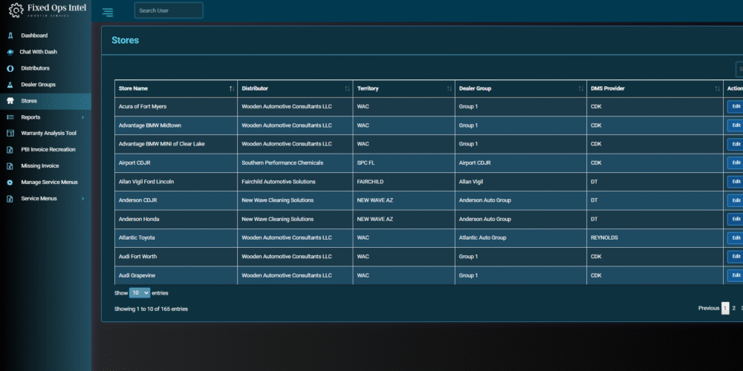The image size is (743, 371).
Task: Toggle the hamburger sidebar menu icon
Action: point(108,11)
